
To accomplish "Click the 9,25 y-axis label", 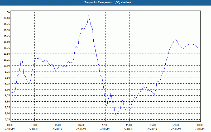I will [7, 83].
